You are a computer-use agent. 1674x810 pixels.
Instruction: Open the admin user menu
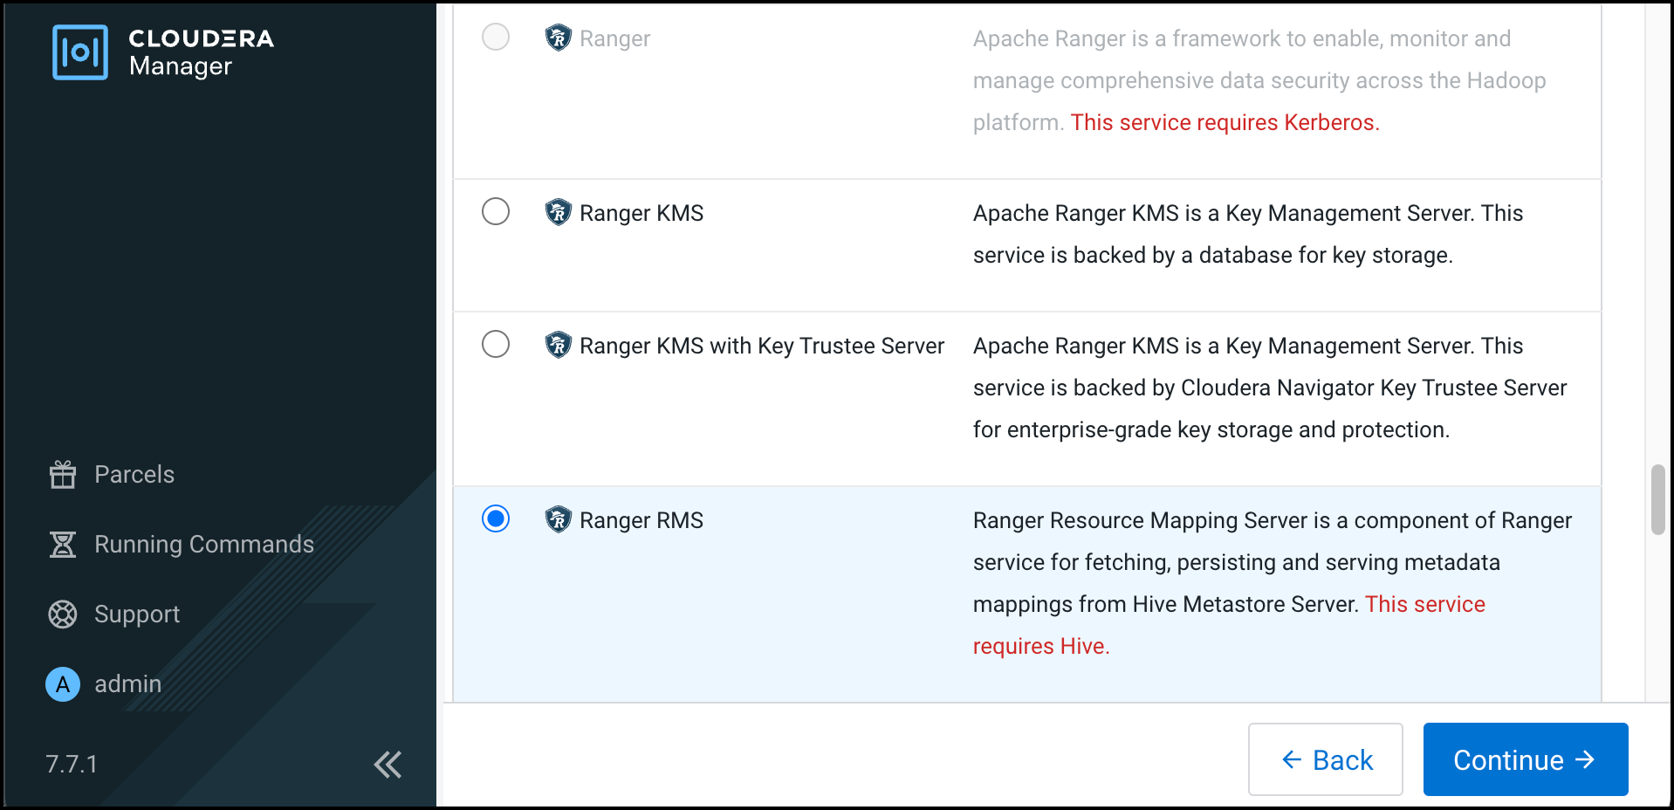pos(127,683)
